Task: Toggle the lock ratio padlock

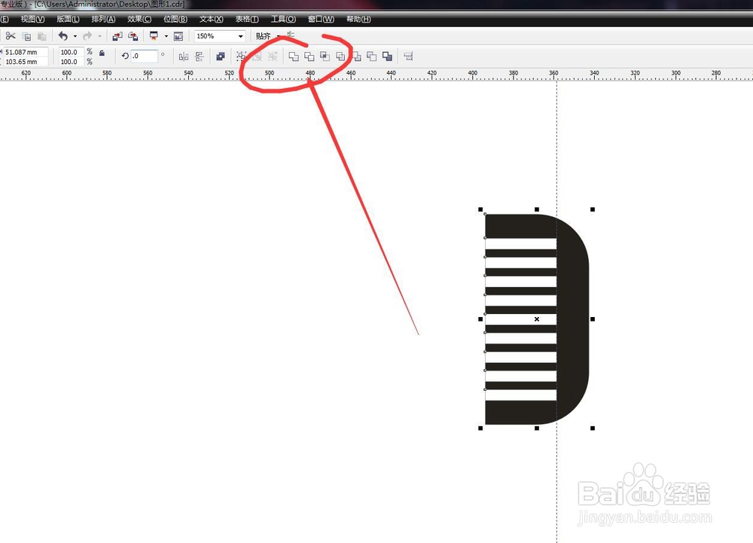Action: tap(102, 53)
